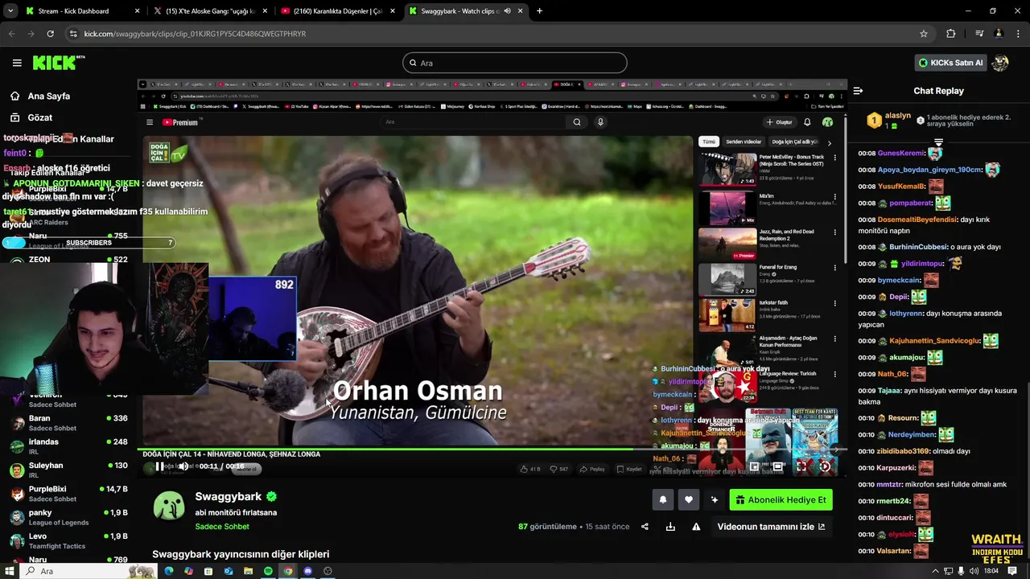Screen dimensions: 1030x579
Task: Open Chrome extensions puzzle icon
Action: click(950, 34)
